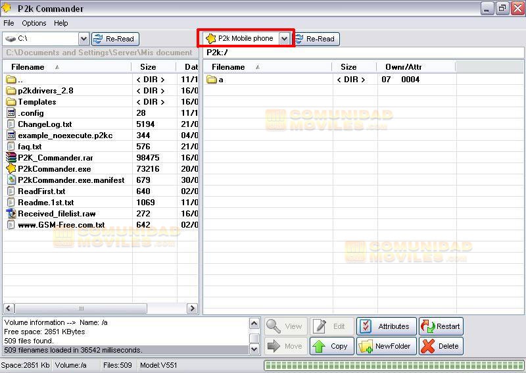Select folder 'a' icon in phone panel
The height and width of the screenshot is (373, 526).
coord(212,80)
